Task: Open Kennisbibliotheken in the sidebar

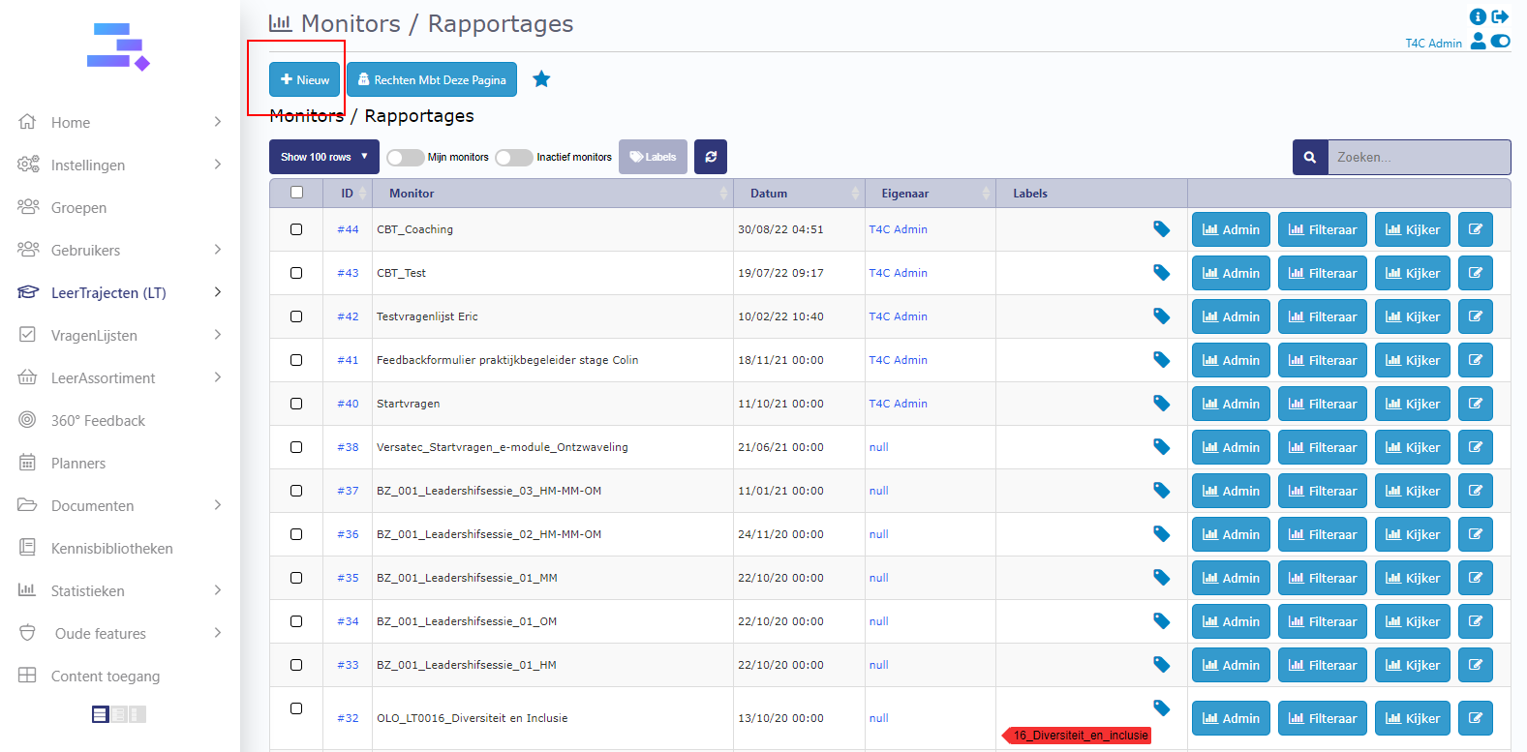Action: (111, 549)
